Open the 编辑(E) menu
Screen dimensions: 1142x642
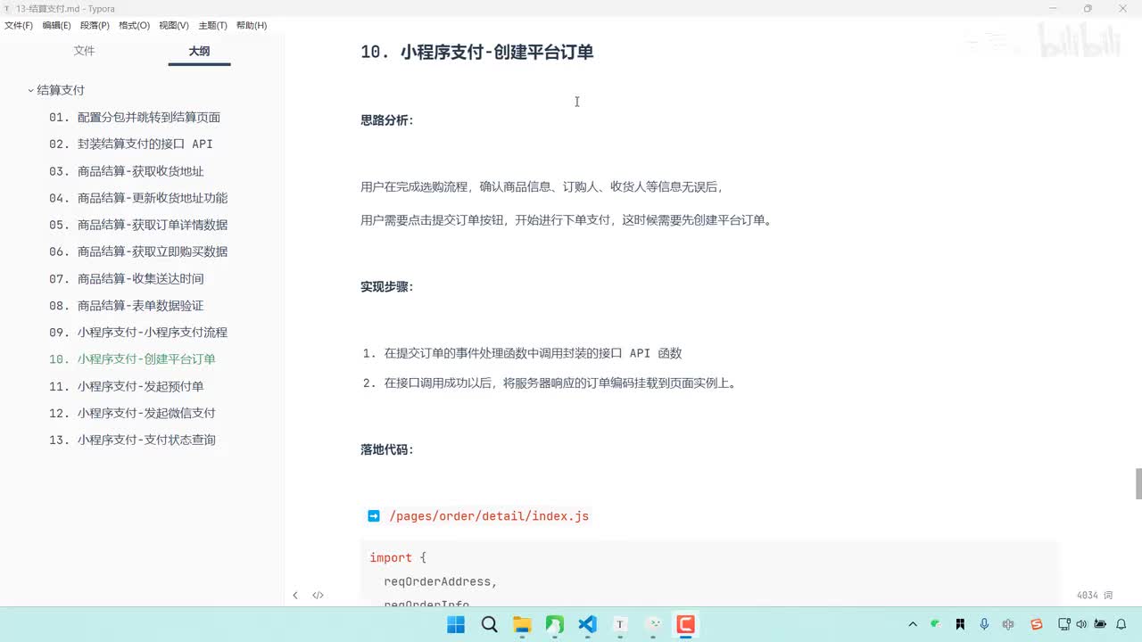pyautogui.click(x=56, y=26)
